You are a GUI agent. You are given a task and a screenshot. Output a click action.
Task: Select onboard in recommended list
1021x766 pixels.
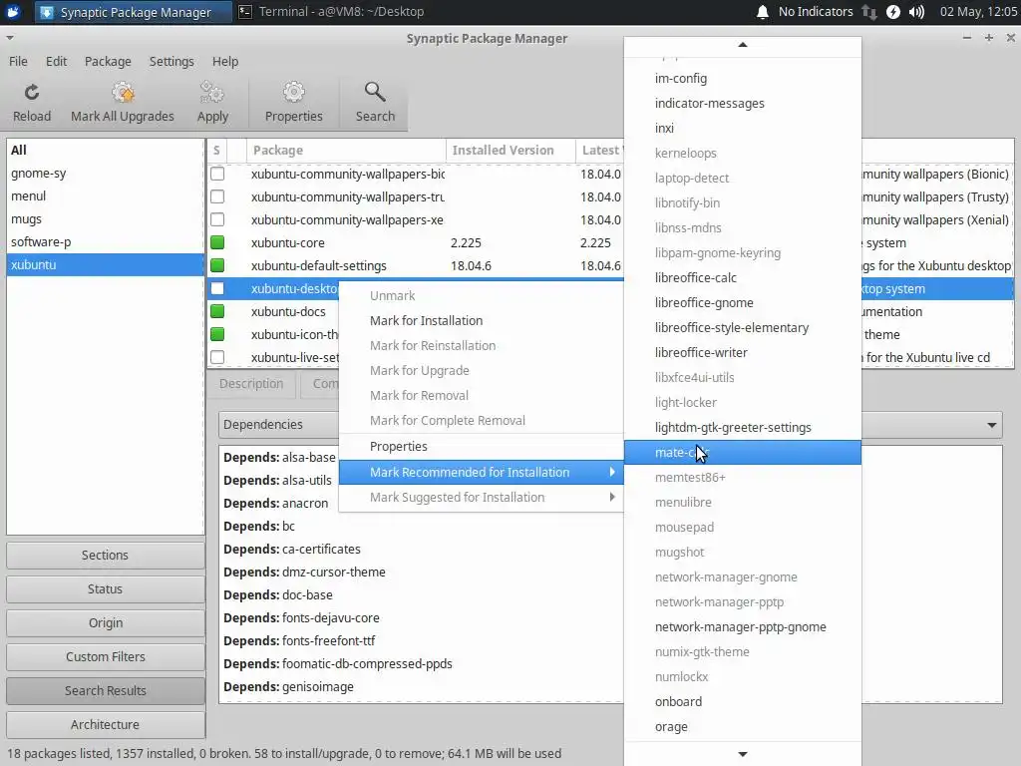tap(742, 702)
